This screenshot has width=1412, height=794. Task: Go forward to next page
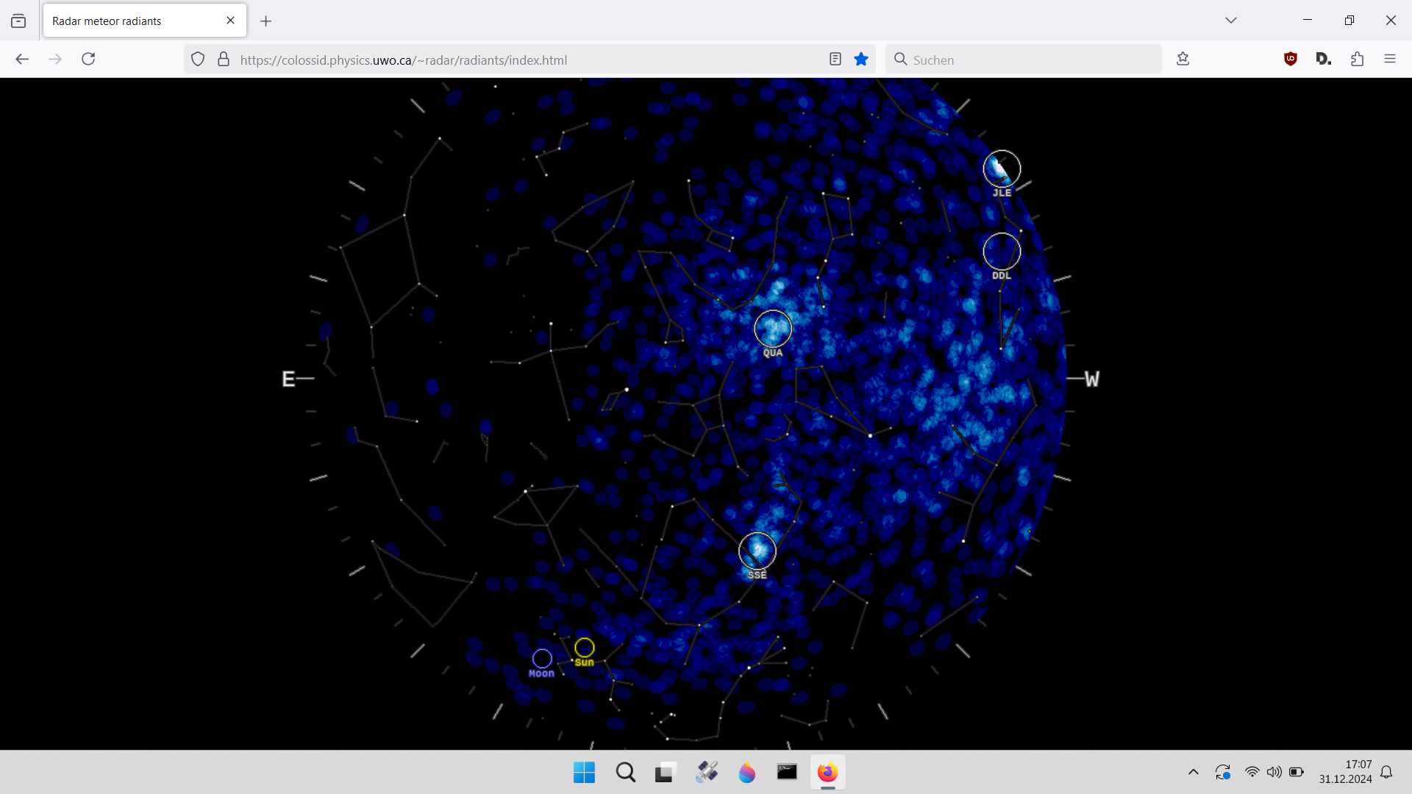[55, 60]
